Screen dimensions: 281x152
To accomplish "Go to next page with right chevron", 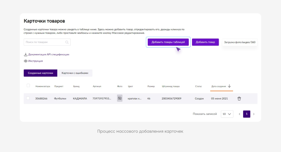I will [x=254, y=114].
